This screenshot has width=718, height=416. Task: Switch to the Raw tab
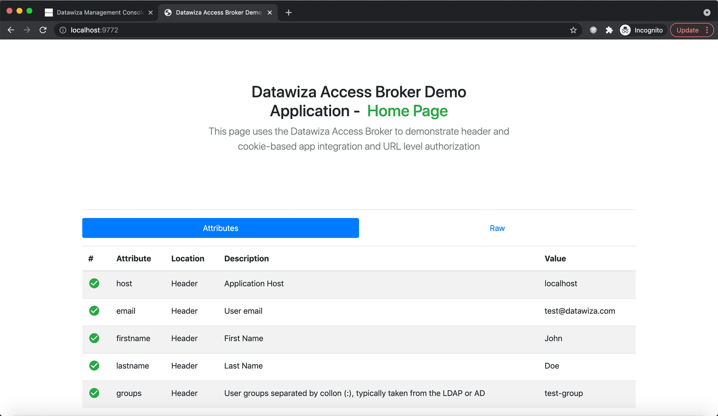[x=497, y=228]
